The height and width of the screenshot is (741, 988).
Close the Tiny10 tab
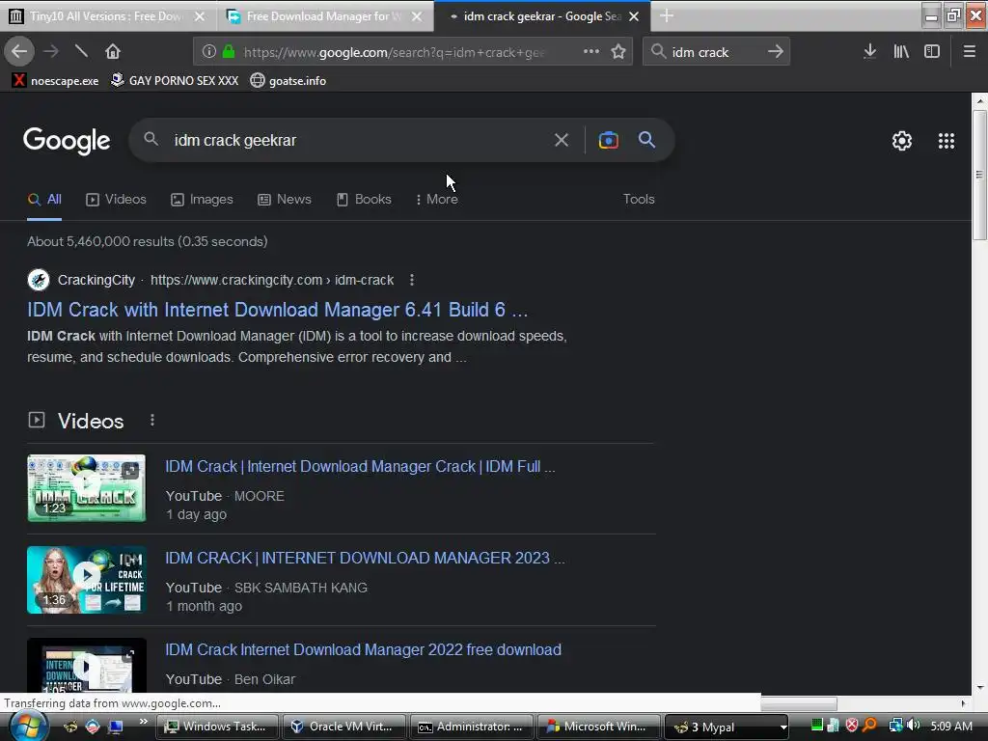tap(200, 16)
